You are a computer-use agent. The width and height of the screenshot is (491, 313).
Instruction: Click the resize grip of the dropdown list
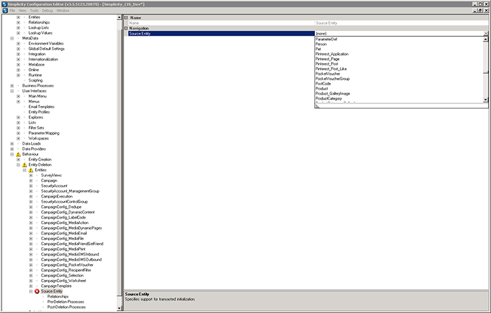pyautogui.click(x=317, y=106)
